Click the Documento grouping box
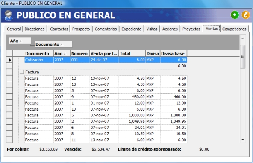Image resolution: width=253 pixels, height=163 pixels. click(x=53, y=44)
